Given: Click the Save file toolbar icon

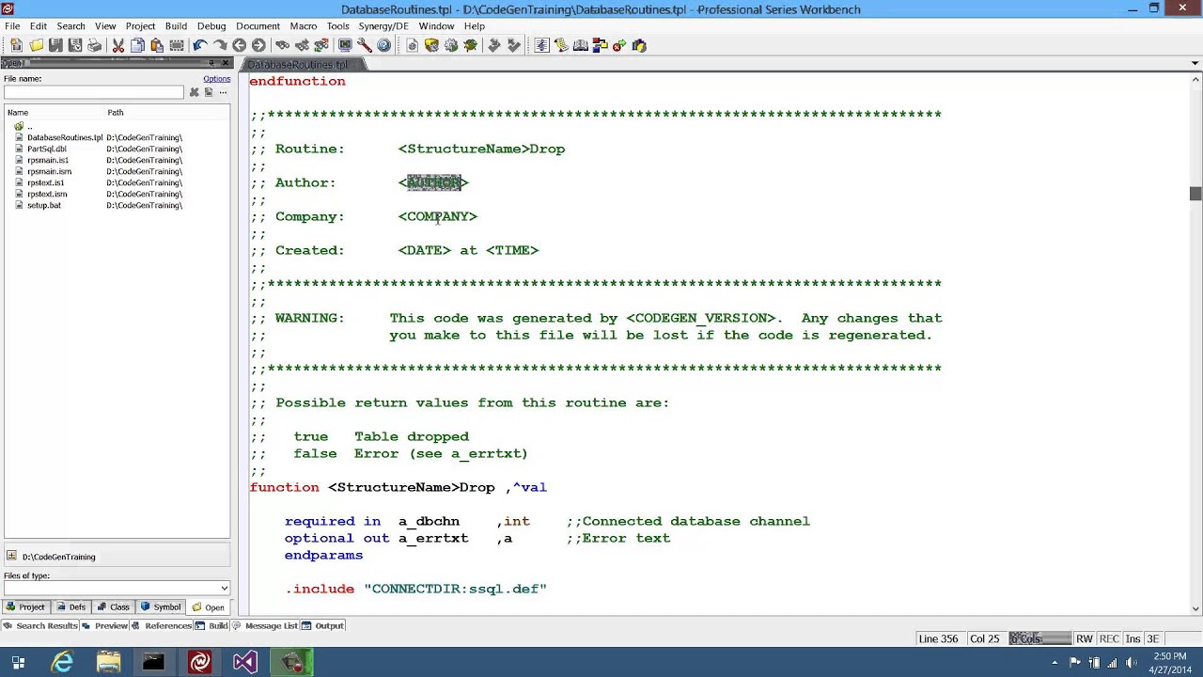Looking at the screenshot, I should tap(55, 45).
